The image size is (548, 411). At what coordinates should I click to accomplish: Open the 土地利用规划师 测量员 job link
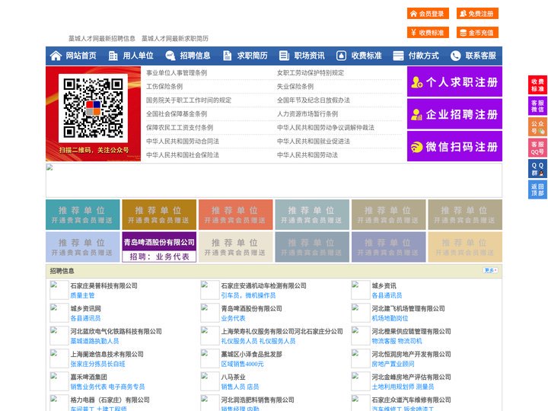coord(403,387)
